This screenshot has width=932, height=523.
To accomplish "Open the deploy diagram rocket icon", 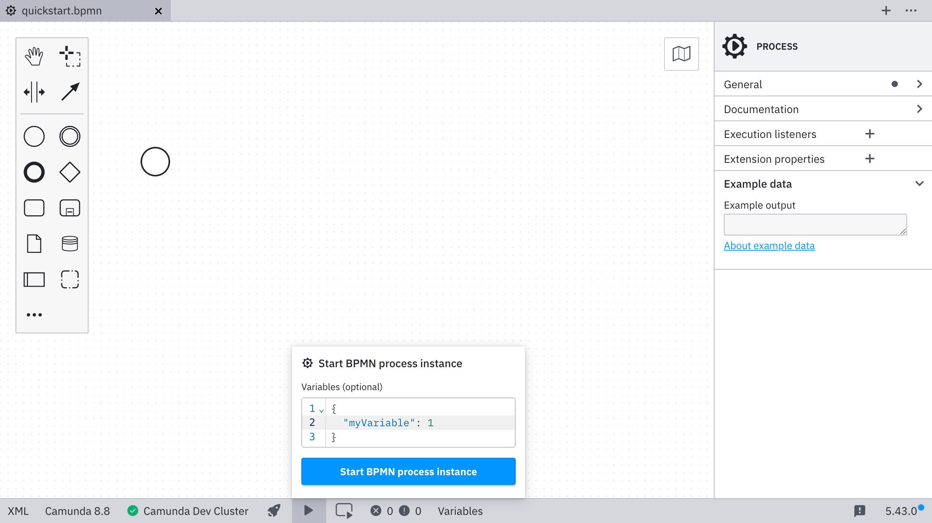I will [274, 511].
